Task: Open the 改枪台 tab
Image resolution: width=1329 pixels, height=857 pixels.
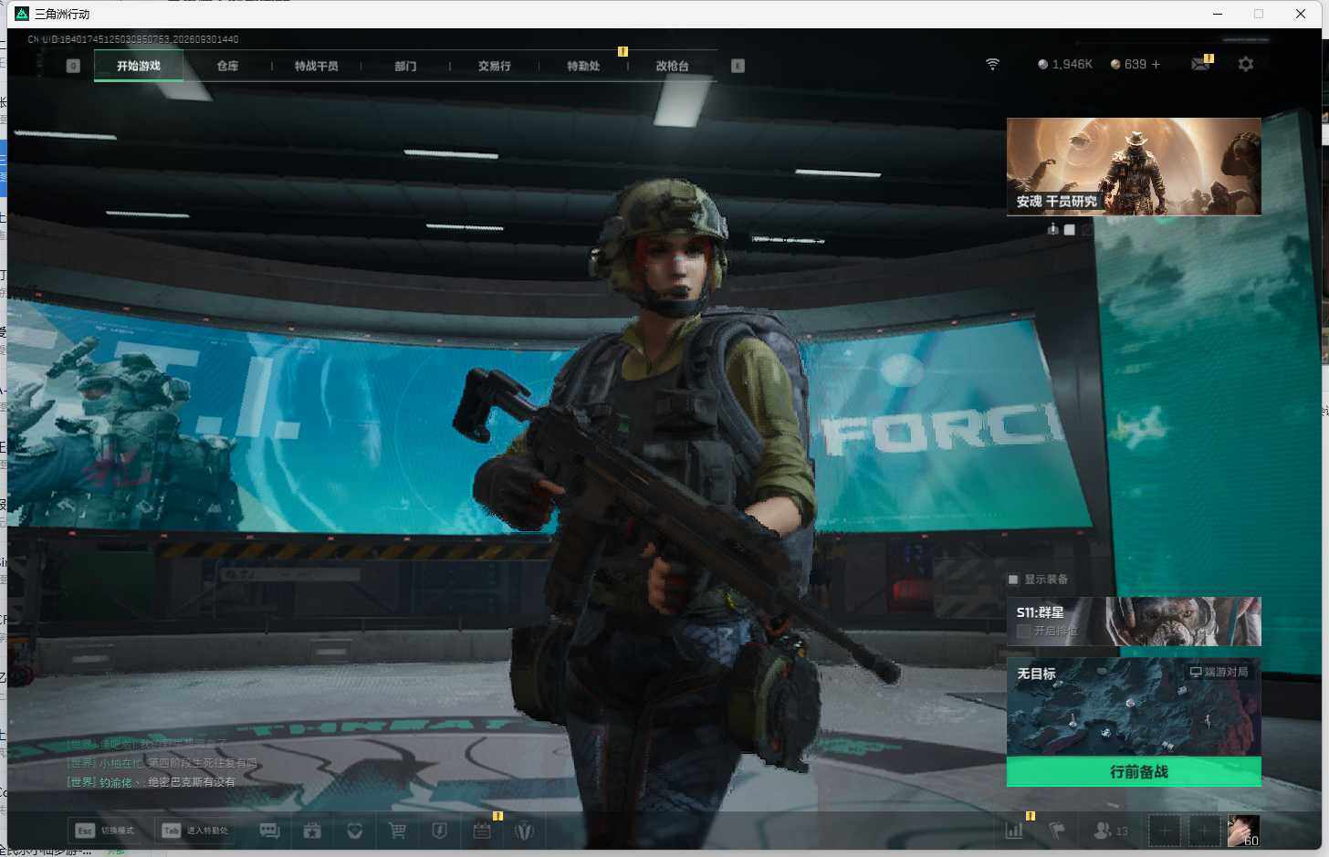Action: coord(672,66)
